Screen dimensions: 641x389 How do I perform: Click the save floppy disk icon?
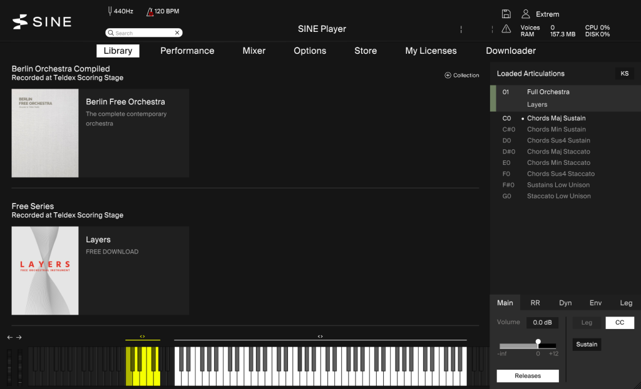506,14
